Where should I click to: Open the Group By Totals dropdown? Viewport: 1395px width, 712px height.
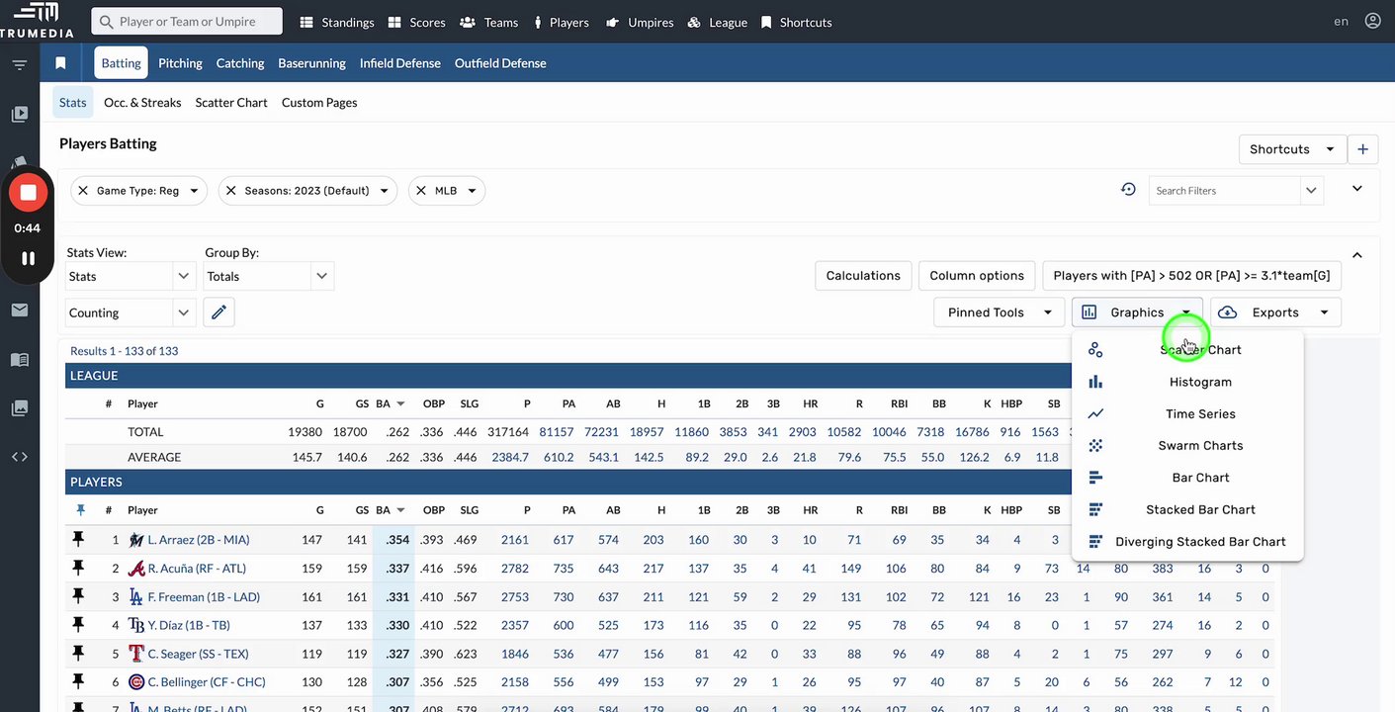[269, 277]
